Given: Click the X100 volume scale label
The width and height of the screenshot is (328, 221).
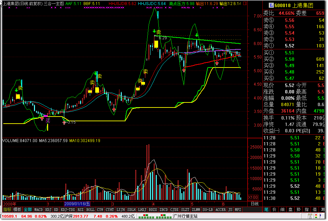Looking at the screenshot, I should (253, 197).
